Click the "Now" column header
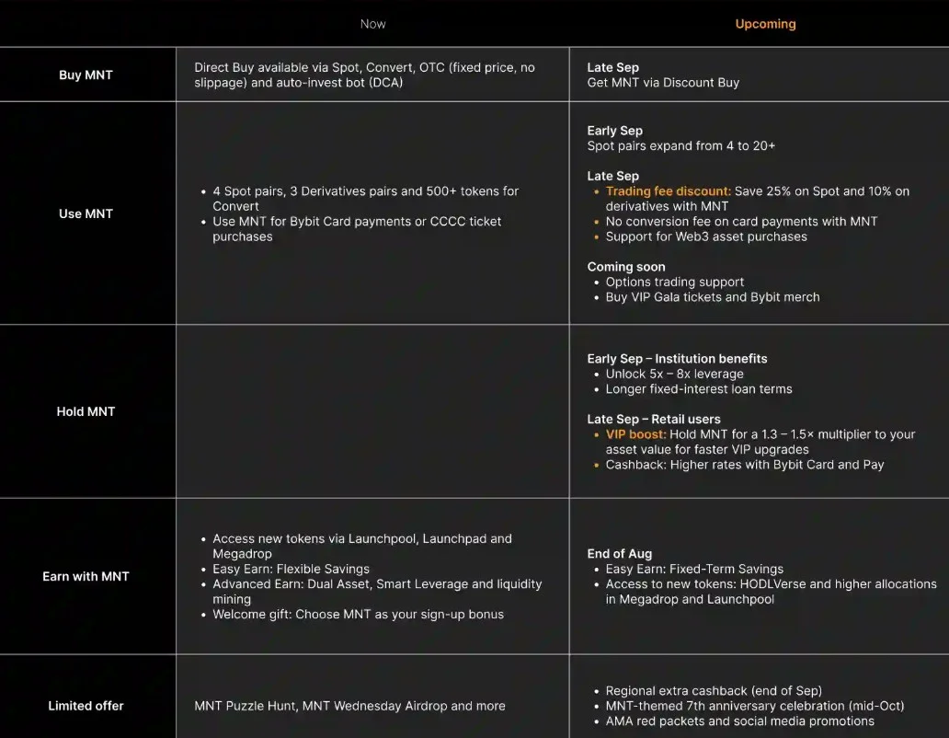The image size is (949, 738). pos(372,24)
